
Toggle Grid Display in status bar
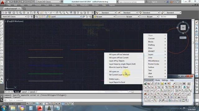click(34, 104)
